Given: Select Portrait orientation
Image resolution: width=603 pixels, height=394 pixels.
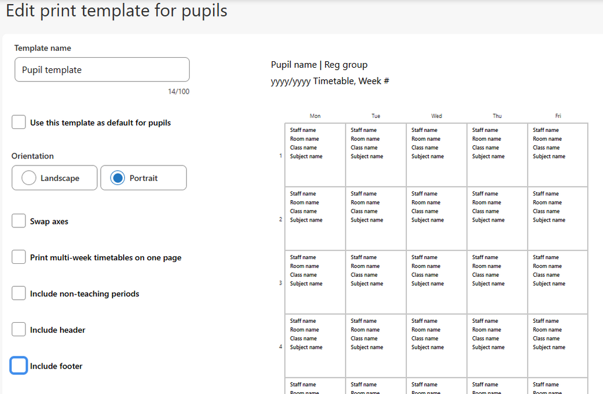Looking at the screenshot, I should (x=144, y=178).
